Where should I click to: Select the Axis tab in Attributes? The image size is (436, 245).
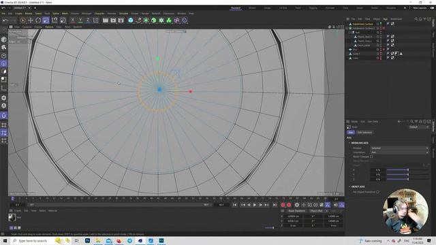[x=351, y=133]
